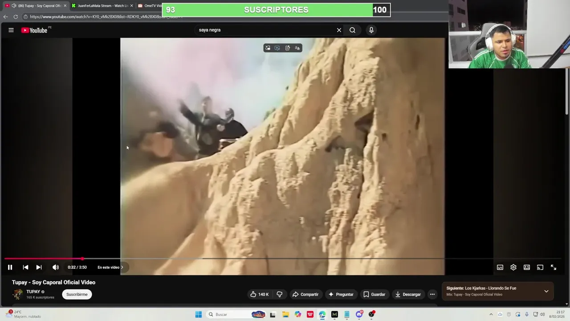Start voice search with microphone
Viewport: 570px width, 321px height.
[x=371, y=30]
